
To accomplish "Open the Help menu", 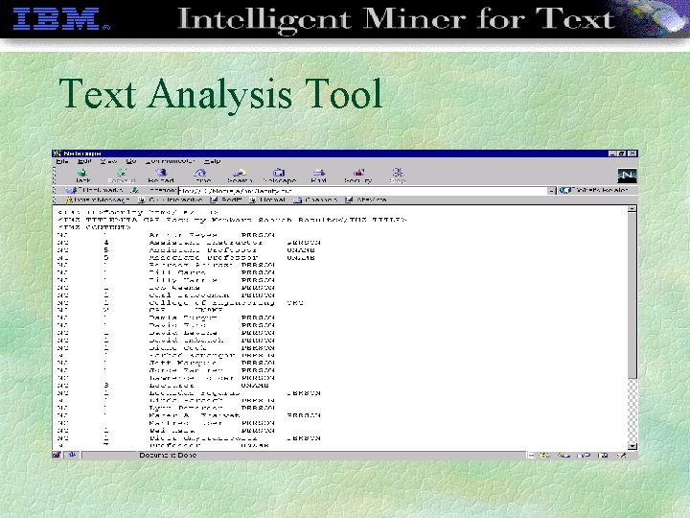I will coord(212,161).
